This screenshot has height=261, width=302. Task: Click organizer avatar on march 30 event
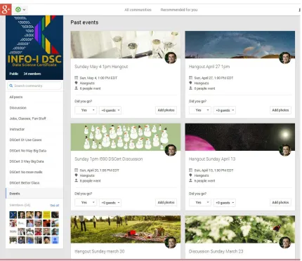tap(171, 243)
